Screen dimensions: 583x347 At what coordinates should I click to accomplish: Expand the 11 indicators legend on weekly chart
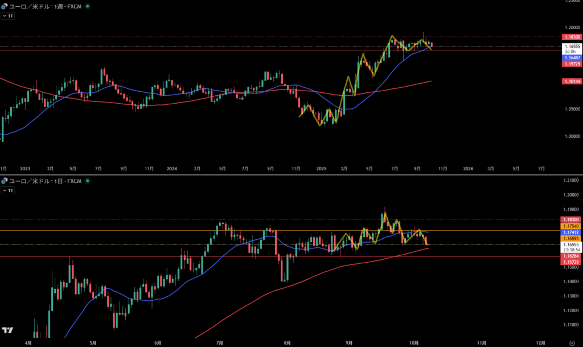[7, 16]
